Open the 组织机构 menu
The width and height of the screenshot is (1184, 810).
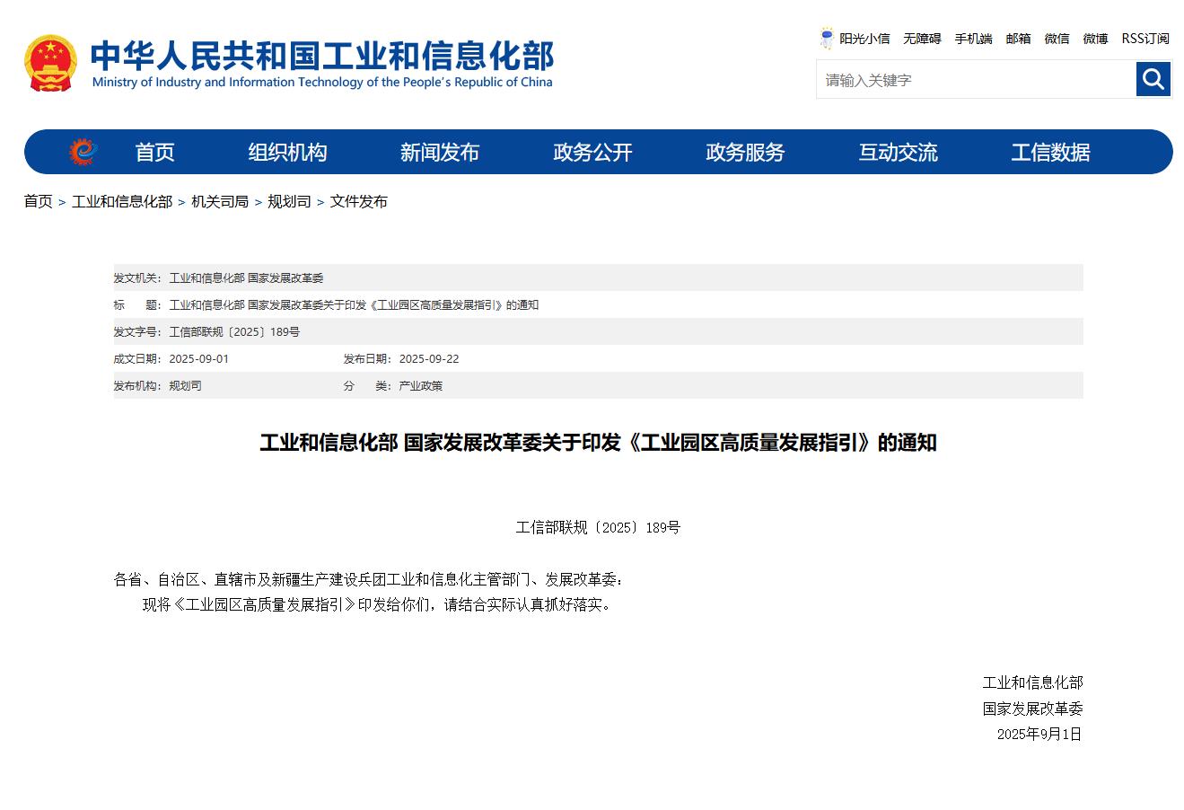pyautogui.click(x=287, y=153)
